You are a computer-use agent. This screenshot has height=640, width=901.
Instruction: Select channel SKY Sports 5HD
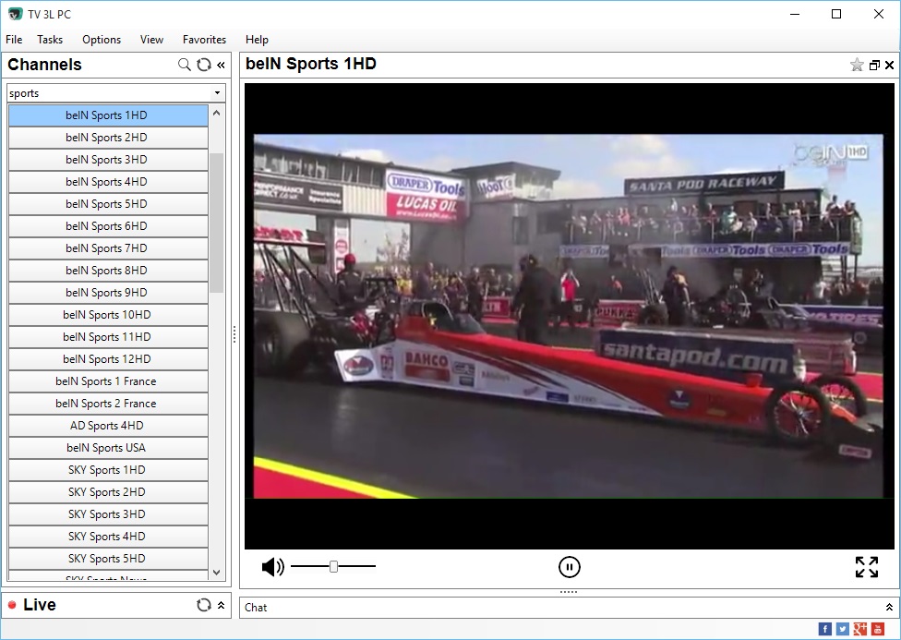(x=108, y=559)
